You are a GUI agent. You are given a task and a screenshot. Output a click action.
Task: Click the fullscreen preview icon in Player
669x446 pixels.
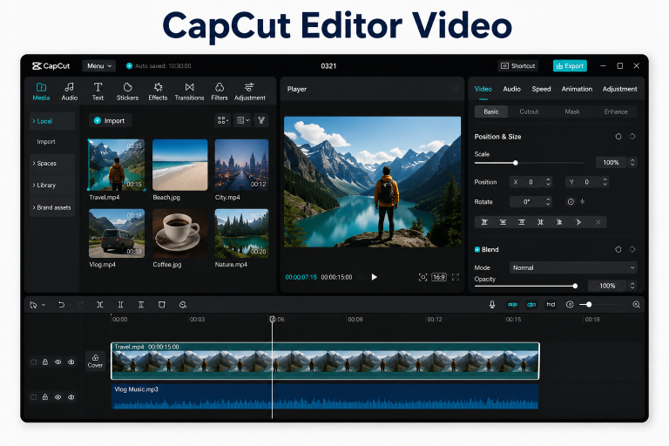click(456, 277)
